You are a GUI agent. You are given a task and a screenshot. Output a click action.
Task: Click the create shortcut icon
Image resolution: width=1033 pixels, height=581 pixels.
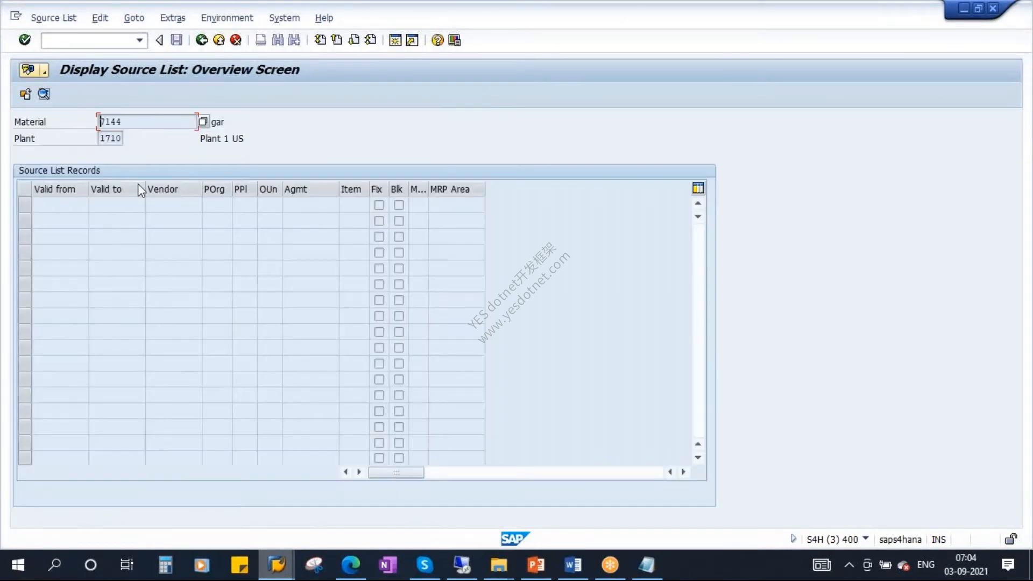[x=412, y=40]
